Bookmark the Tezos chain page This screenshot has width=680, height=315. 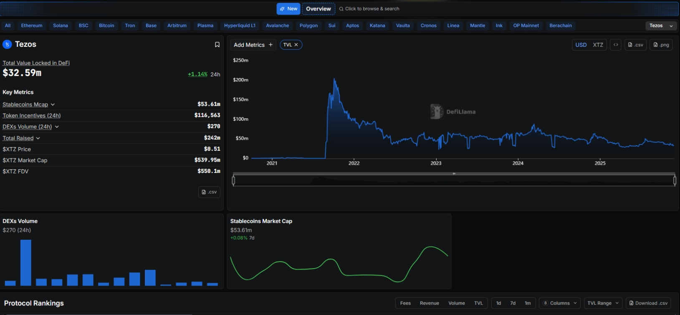(217, 45)
